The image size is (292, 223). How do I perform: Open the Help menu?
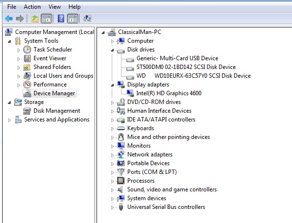(x=74, y=7)
